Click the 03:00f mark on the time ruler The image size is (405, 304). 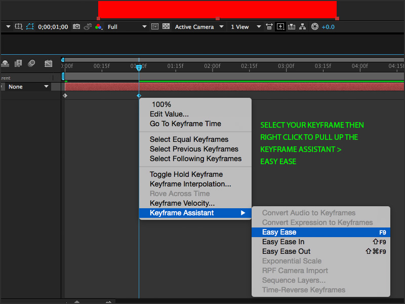coord(286,66)
